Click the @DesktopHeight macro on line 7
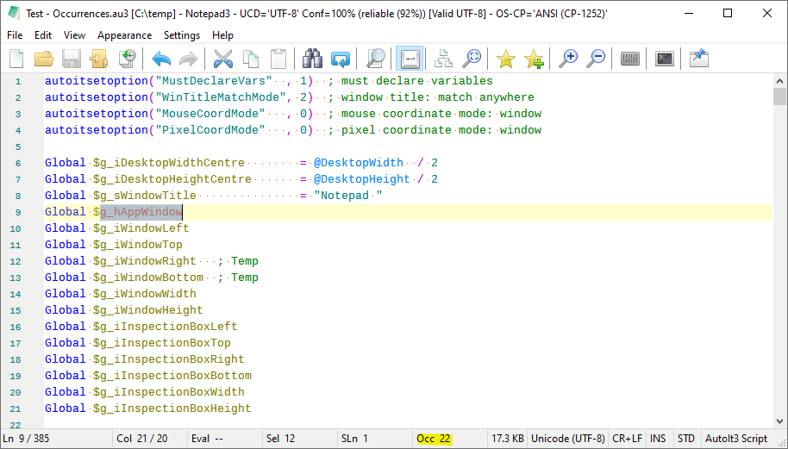 [x=362, y=179]
